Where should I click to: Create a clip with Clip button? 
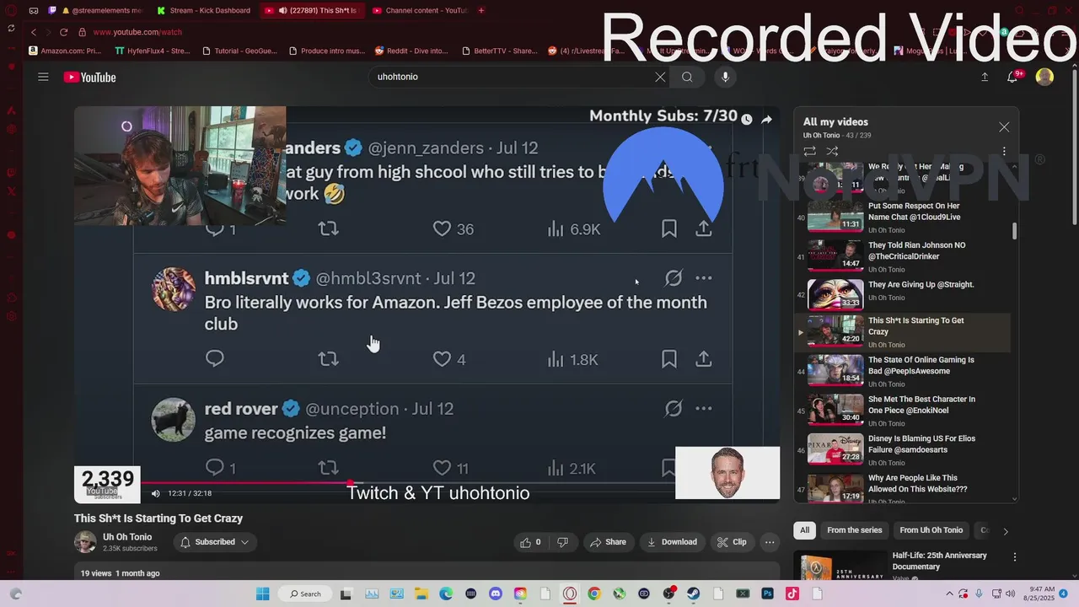732,542
